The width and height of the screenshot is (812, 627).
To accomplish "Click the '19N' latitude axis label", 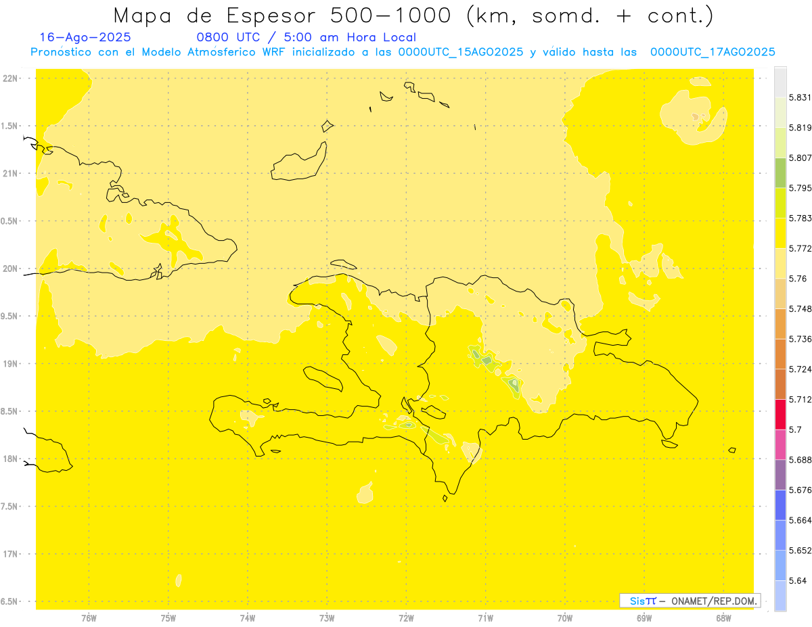I will coord(12,364).
